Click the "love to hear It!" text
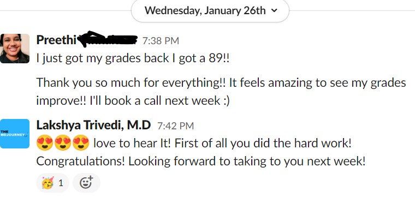Viewport: 415px width, 203px height. click(x=133, y=143)
